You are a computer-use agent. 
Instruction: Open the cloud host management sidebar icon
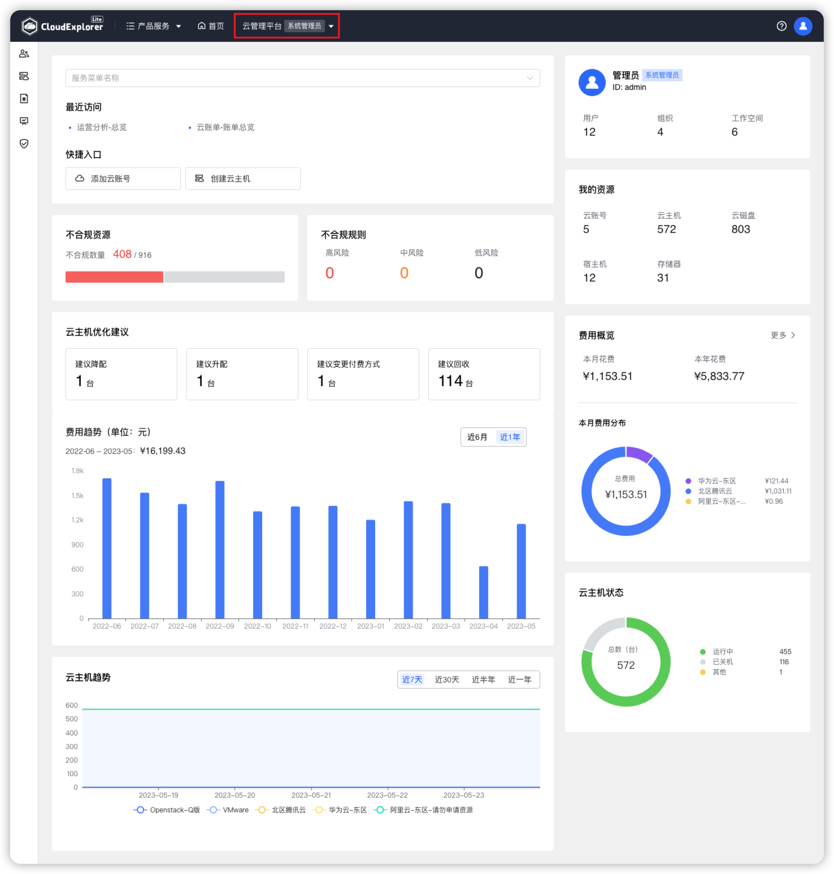coord(24,76)
